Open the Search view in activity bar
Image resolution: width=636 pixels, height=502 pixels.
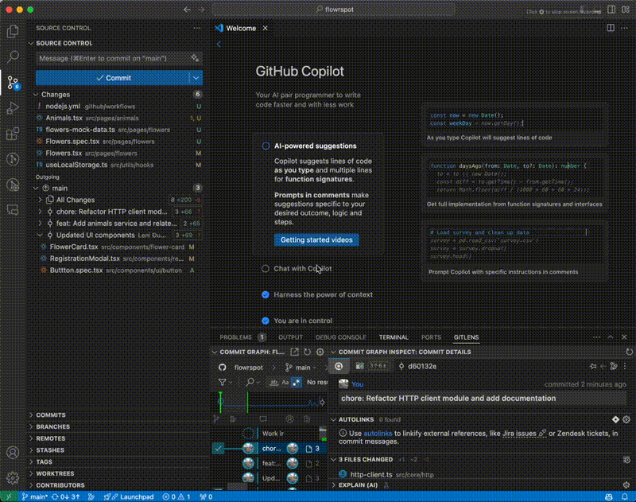[13, 56]
